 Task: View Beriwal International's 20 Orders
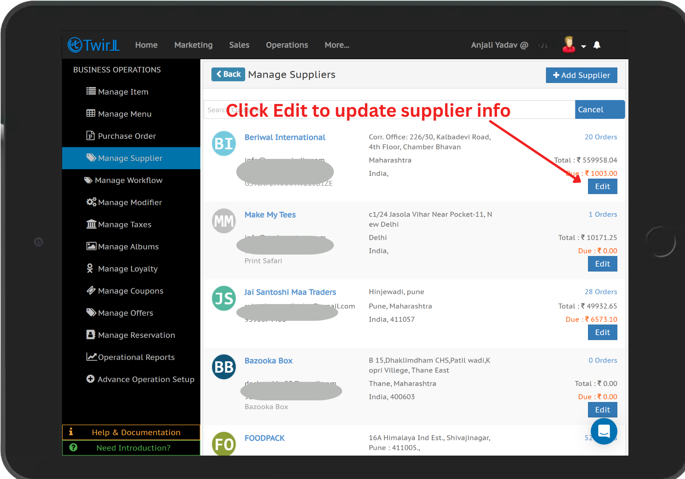601,137
